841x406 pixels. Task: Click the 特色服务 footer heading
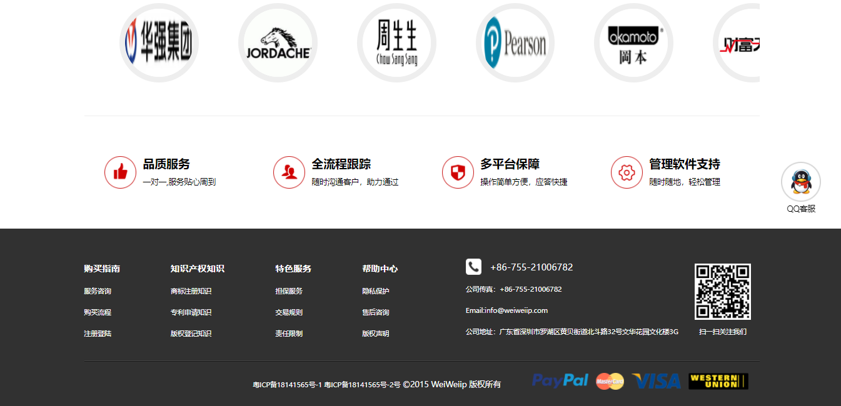point(293,269)
